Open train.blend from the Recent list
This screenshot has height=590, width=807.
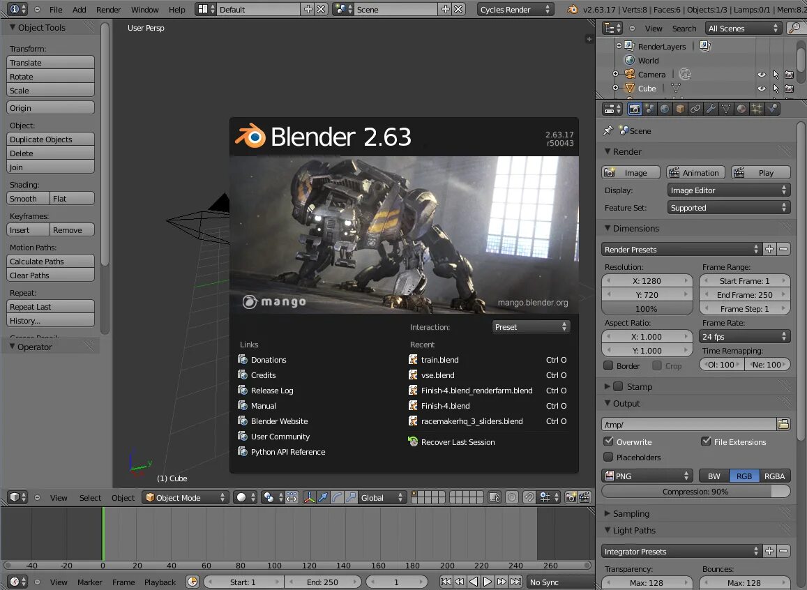click(x=439, y=360)
